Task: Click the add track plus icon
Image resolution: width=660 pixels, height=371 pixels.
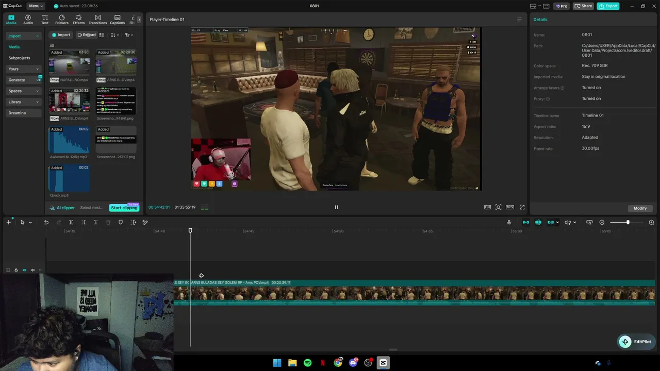Action: click(8, 222)
